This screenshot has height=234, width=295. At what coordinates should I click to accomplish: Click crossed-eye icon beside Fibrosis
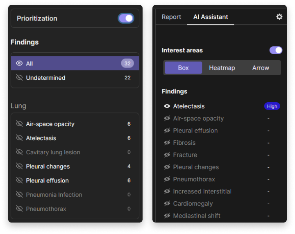pos(167,143)
